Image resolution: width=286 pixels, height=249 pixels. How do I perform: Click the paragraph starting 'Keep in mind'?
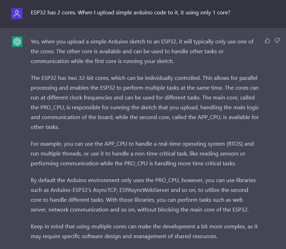click(144, 231)
